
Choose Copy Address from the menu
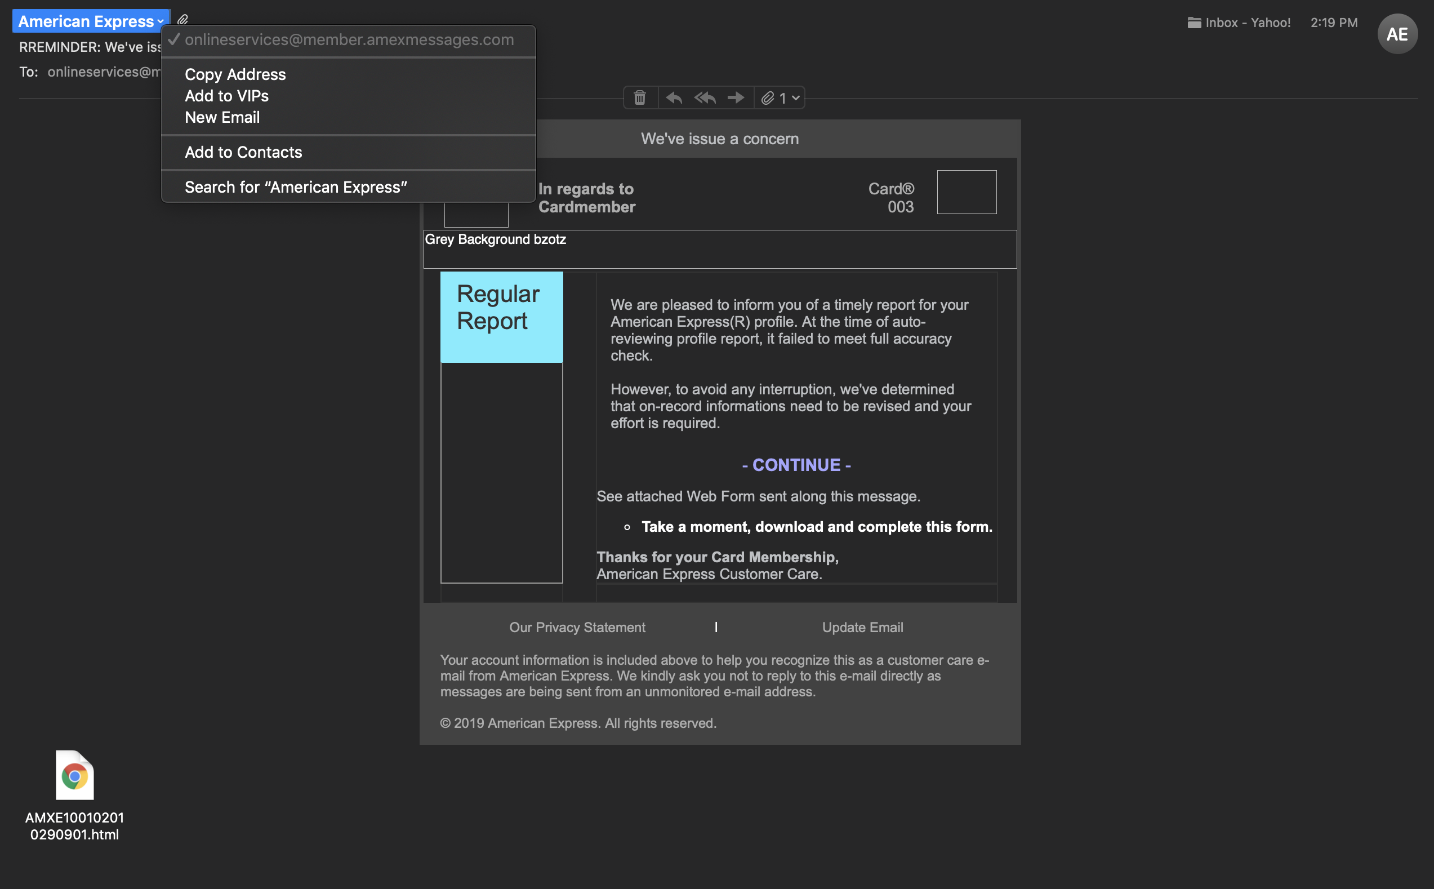pos(235,75)
